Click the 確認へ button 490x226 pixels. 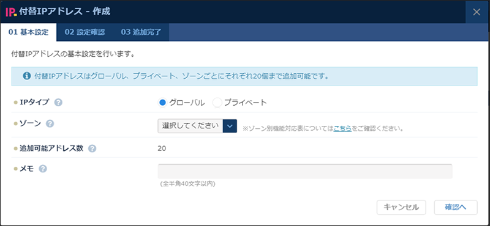pyautogui.click(x=456, y=207)
